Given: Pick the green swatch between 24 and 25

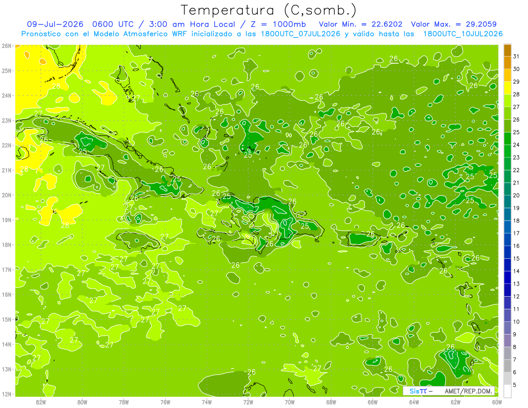Looking at the screenshot, I should coord(507,139).
